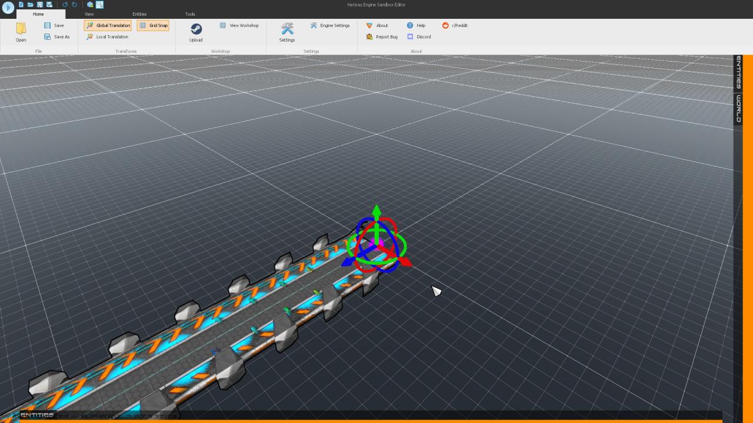Click the undo arrow icon
The height and width of the screenshot is (423, 753).
click(x=65, y=5)
